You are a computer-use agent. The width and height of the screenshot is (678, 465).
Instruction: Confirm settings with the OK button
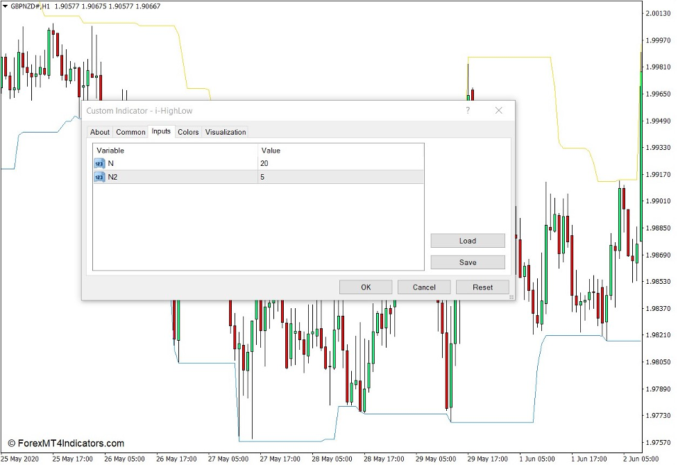point(365,287)
